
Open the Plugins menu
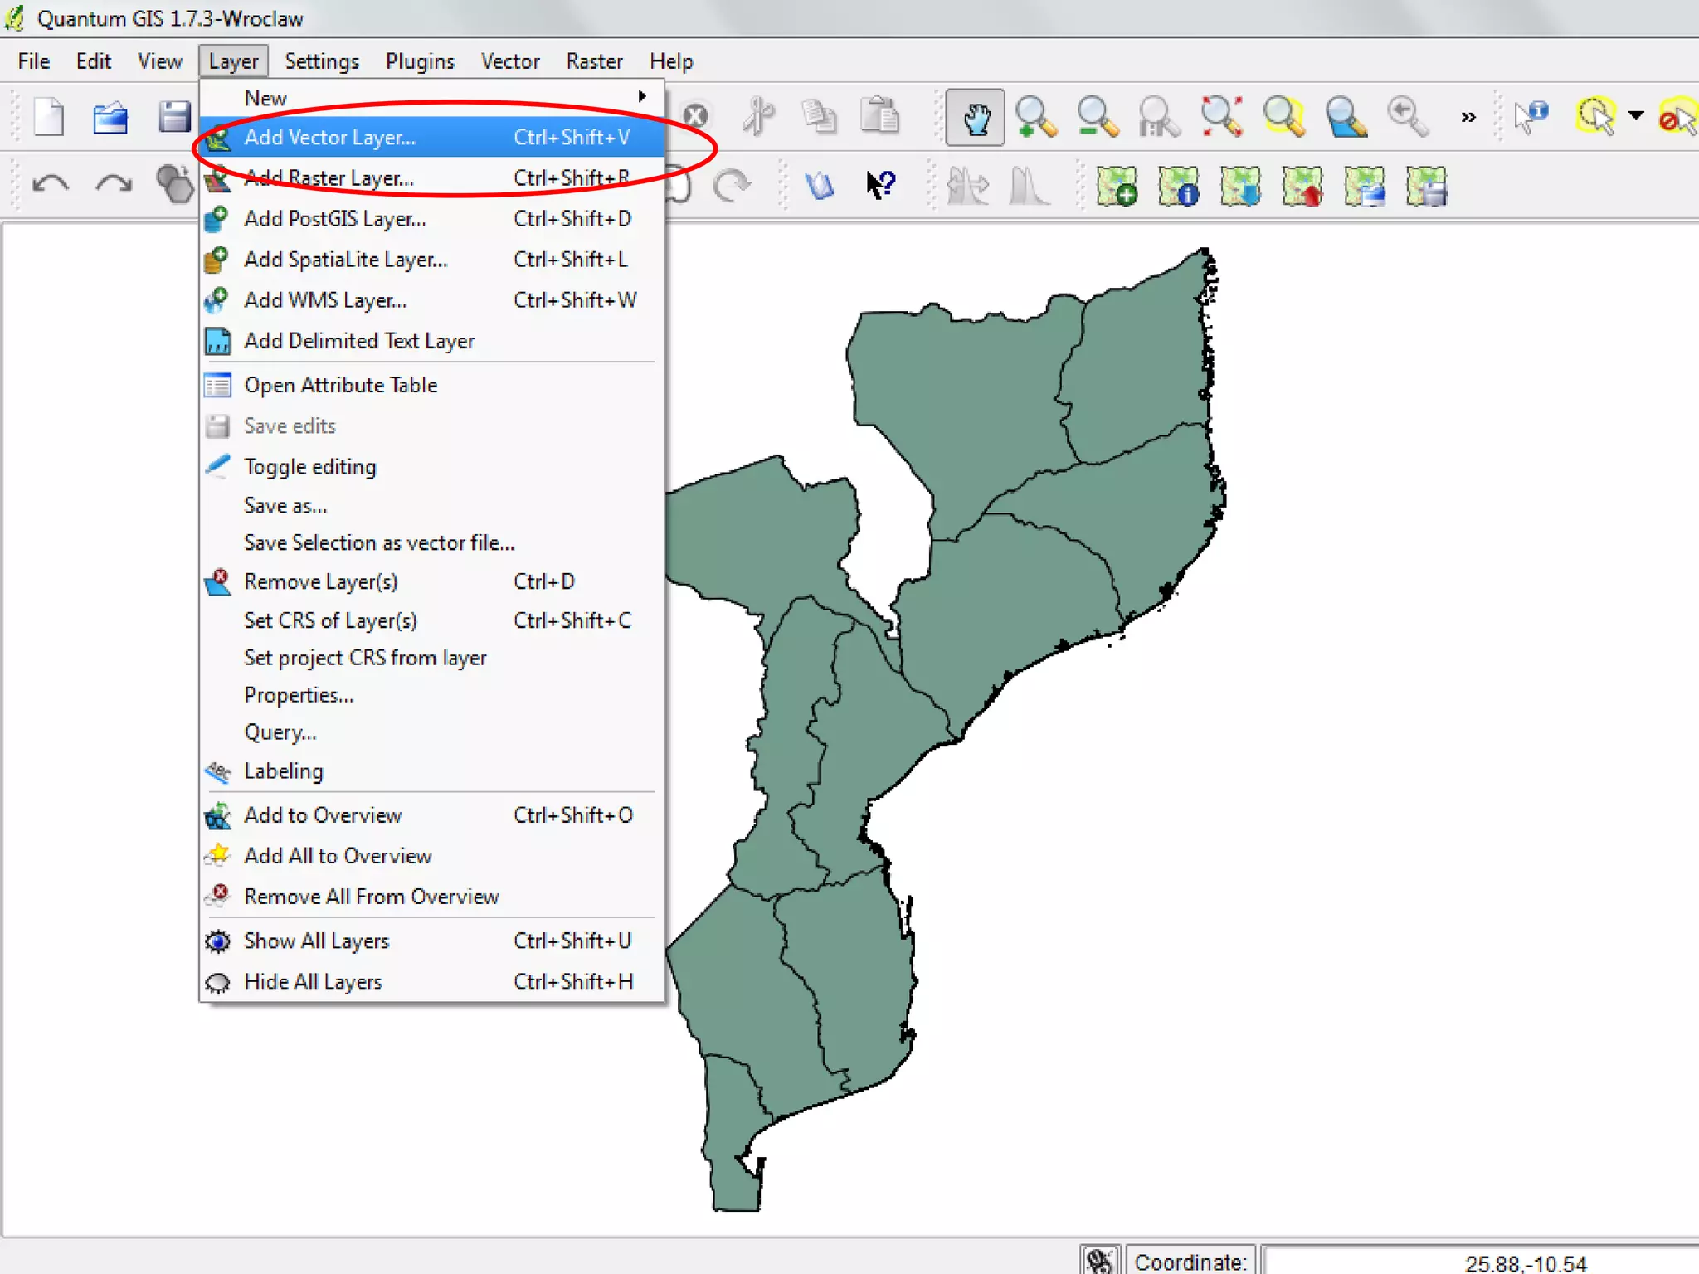420,61
